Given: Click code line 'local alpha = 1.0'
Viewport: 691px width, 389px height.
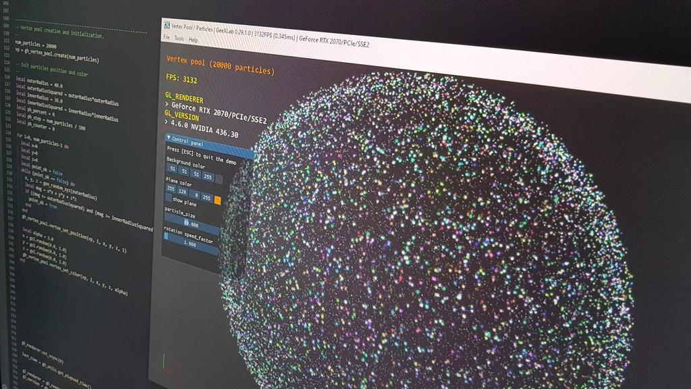Looking at the screenshot, I should coord(38,234).
